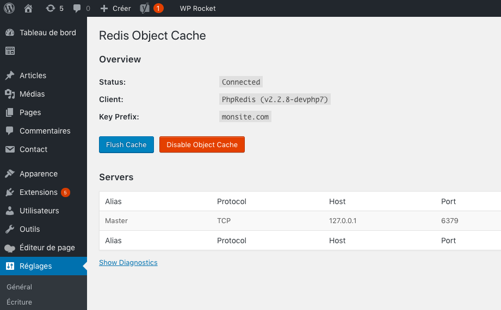Click the Contact envelope icon

pos(10,149)
